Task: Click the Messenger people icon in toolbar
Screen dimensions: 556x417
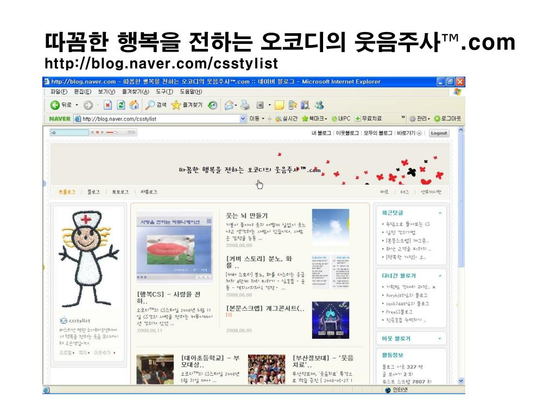Action: click(x=319, y=105)
